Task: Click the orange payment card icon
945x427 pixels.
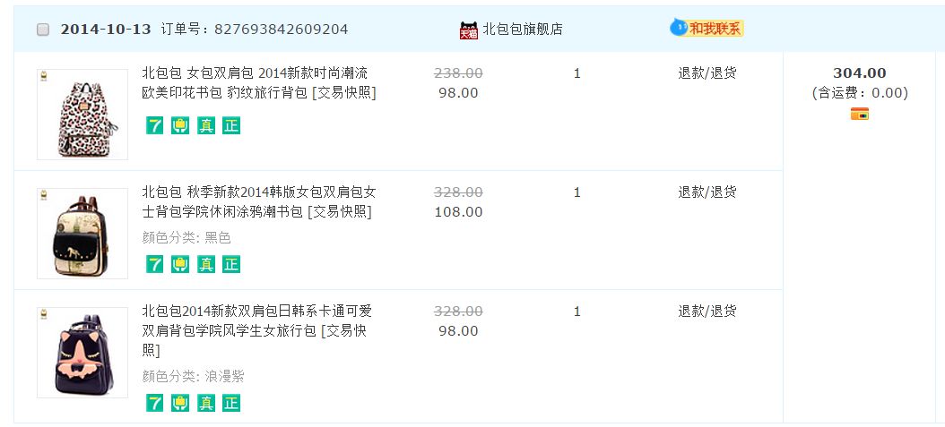Action: click(860, 114)
